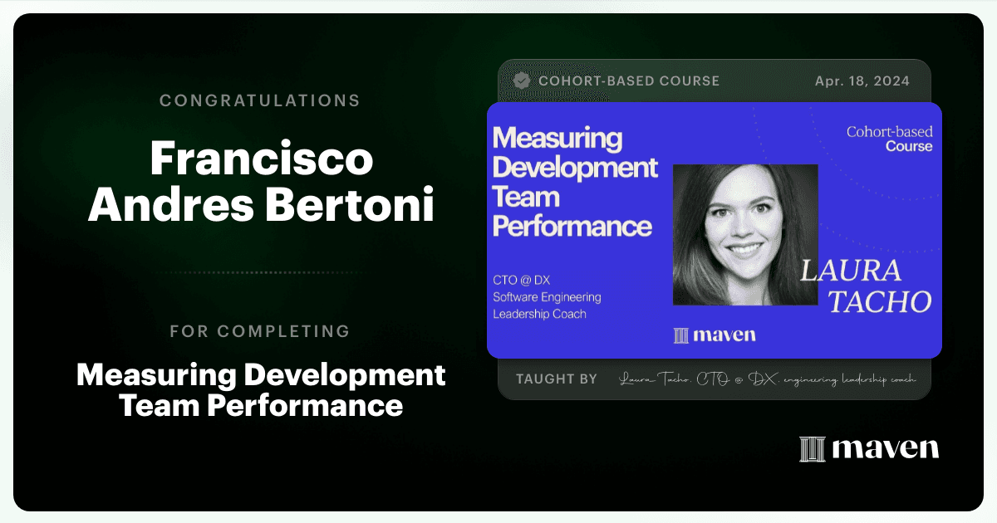Click the 'FOR COMPLETING' label

pos(260,331)
